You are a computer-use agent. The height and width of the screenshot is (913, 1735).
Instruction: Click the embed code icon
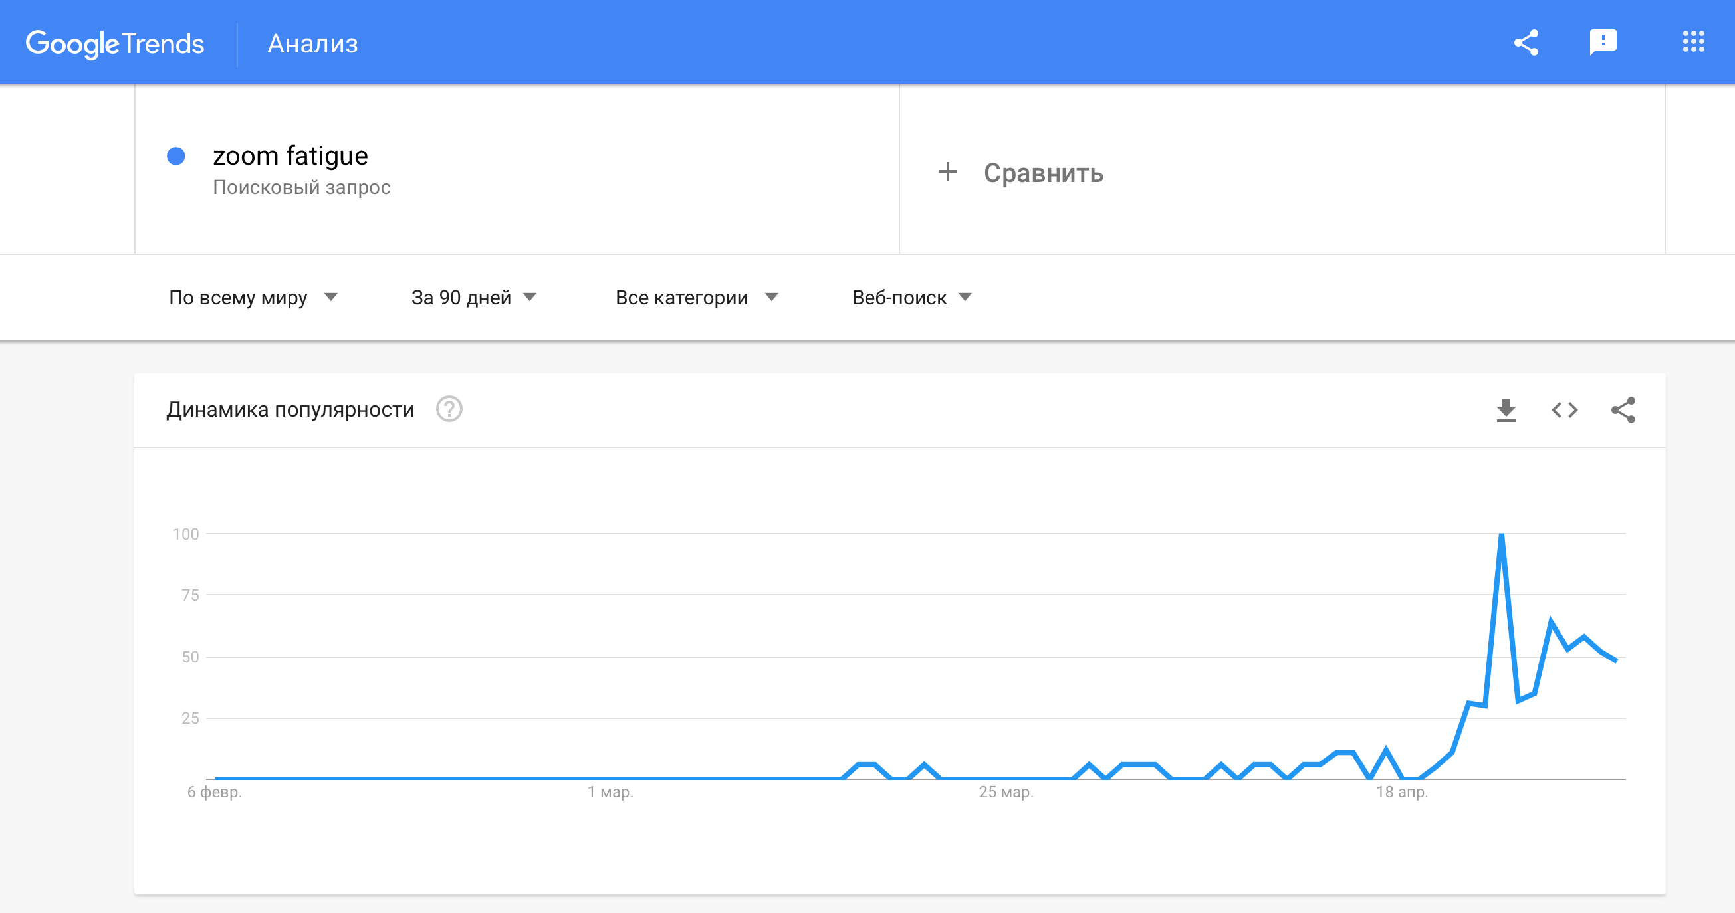(1565, 410)
